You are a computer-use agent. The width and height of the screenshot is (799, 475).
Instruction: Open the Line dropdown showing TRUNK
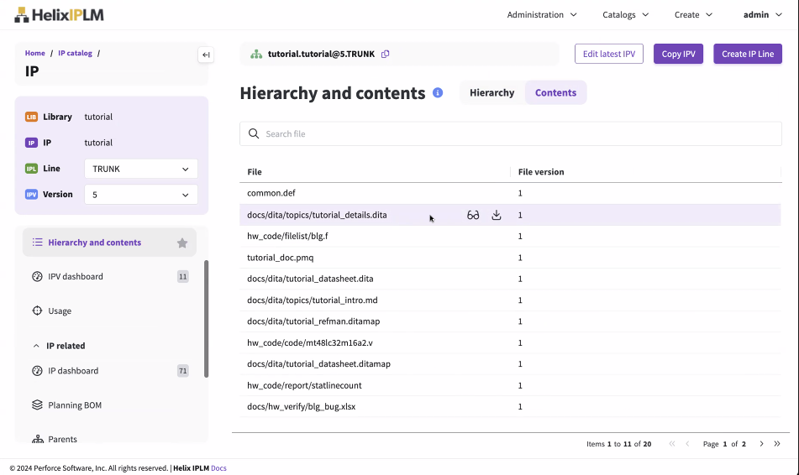click(141, 169)
